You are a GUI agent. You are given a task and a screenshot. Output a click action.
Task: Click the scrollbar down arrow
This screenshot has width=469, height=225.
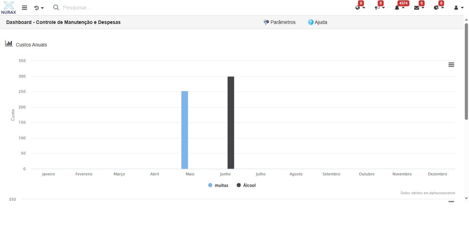tap(466, 198)
